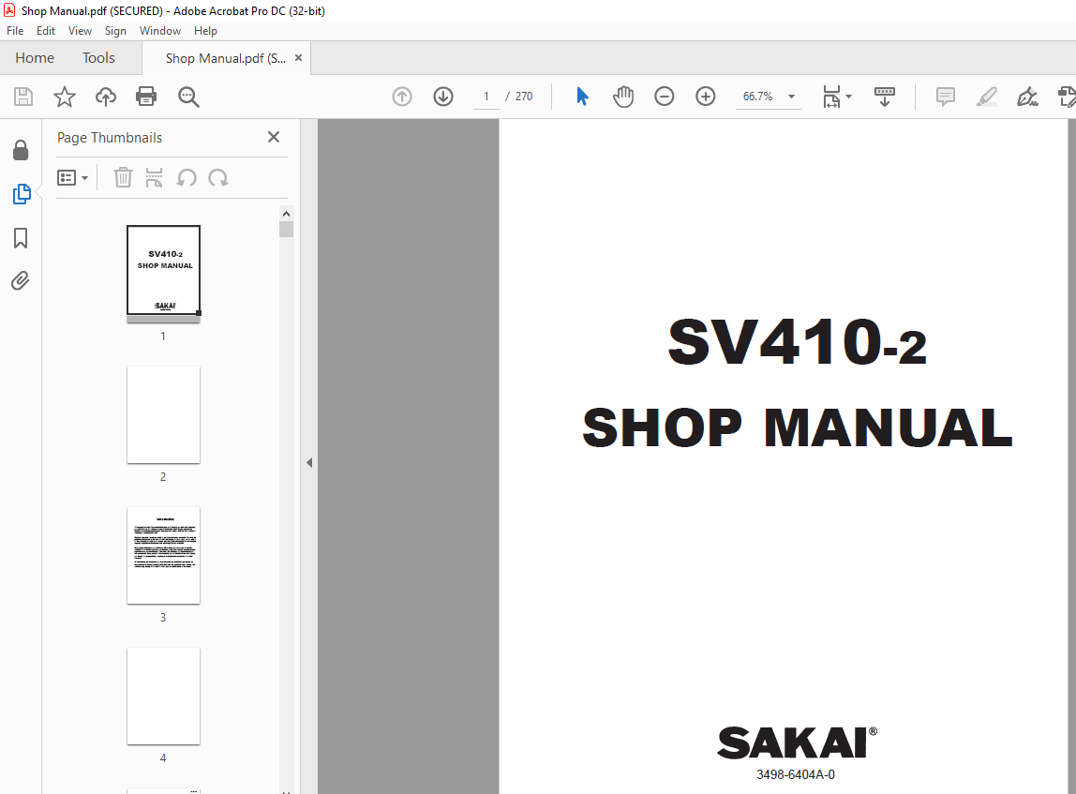Close the Page Thumbnails panel

tap(273, 137)
